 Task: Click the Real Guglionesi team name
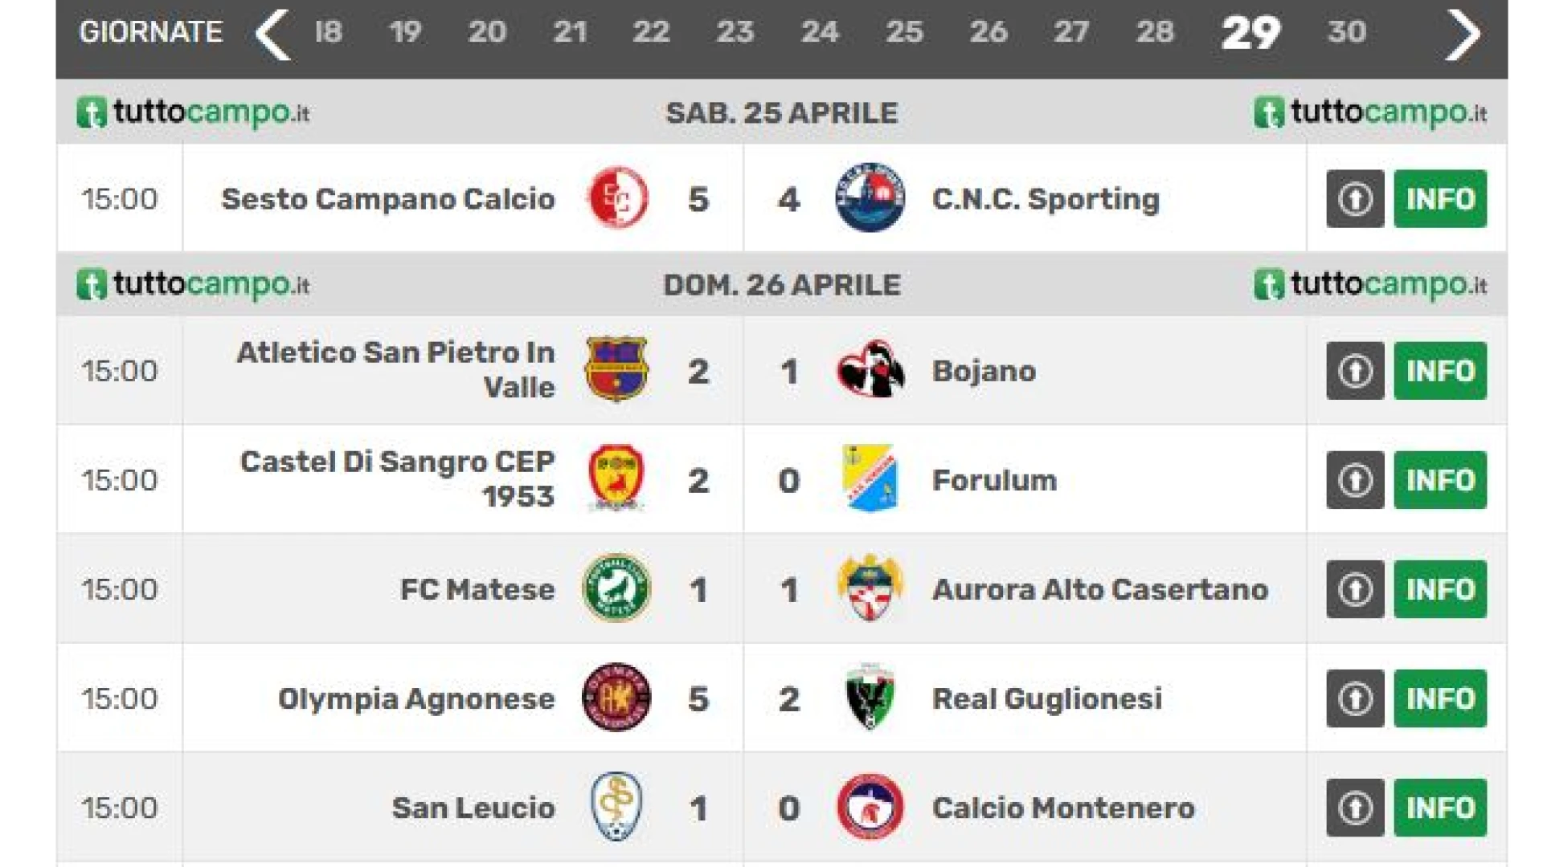click(1046, 698)
